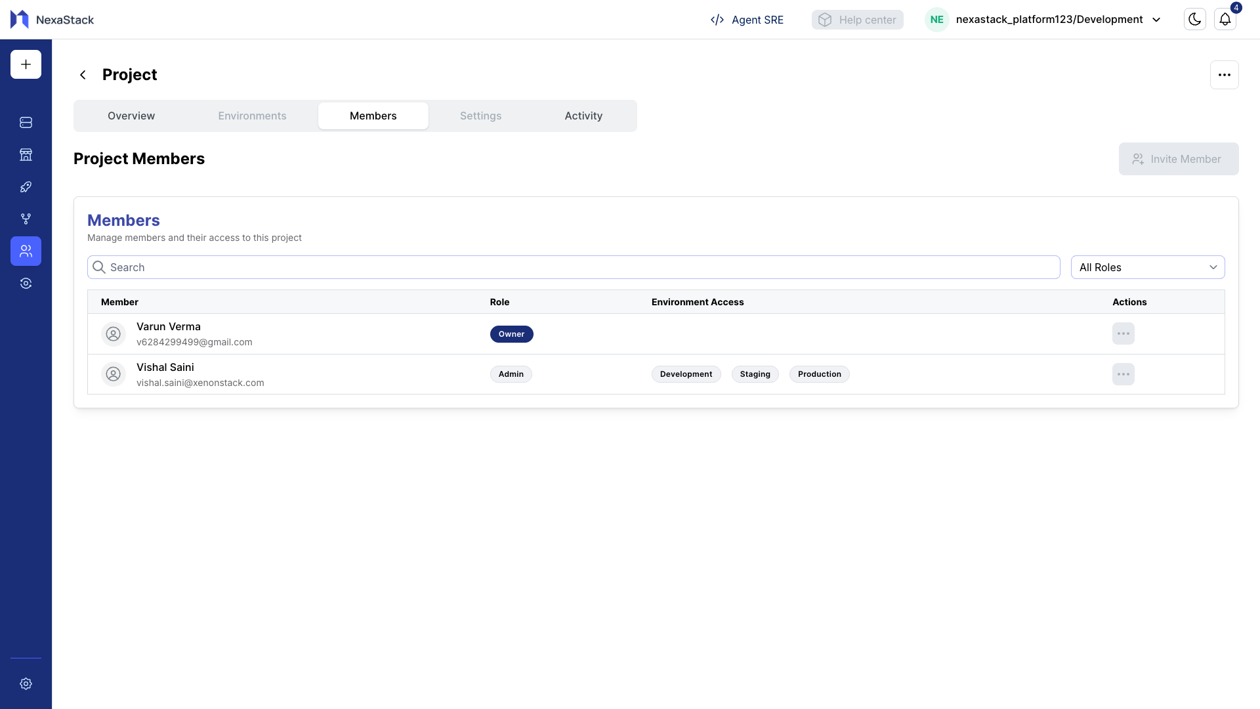Switch to the Environments tab
This screenshot has width=1260, height=709.
[252, 116]
